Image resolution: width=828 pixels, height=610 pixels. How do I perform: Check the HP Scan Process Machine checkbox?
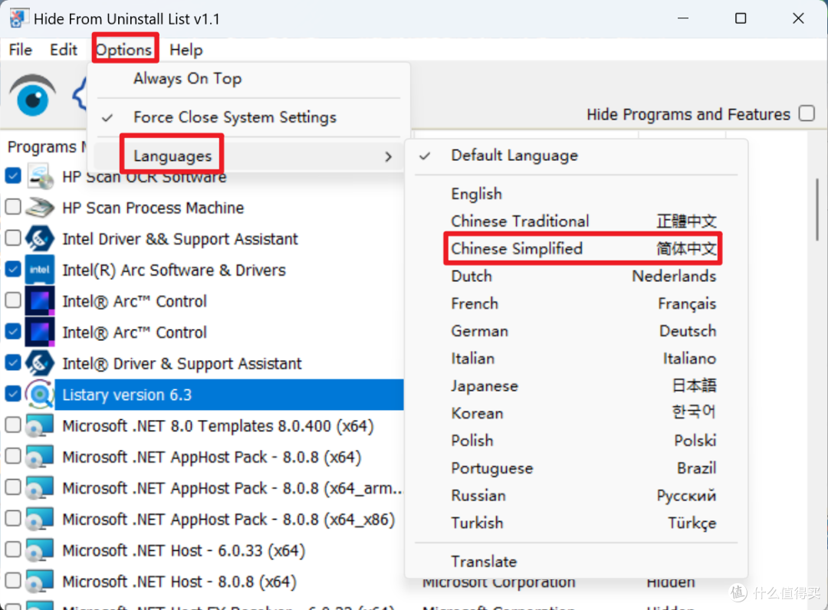coord(13,206)
